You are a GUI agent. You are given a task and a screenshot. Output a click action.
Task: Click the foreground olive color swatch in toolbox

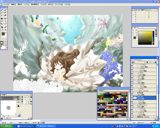(x=3, y=34)
